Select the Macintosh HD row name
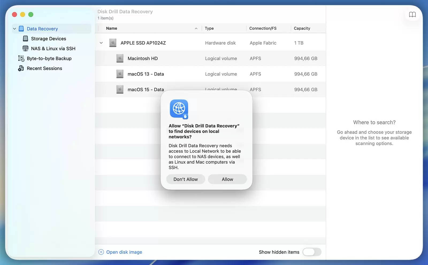Viewport: 428px width, 265px height. [x=143, y=58]
